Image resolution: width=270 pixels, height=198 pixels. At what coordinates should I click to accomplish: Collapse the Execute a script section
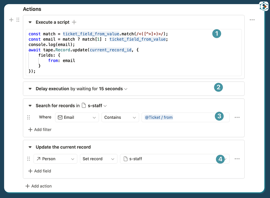click(x=30, y=23)
